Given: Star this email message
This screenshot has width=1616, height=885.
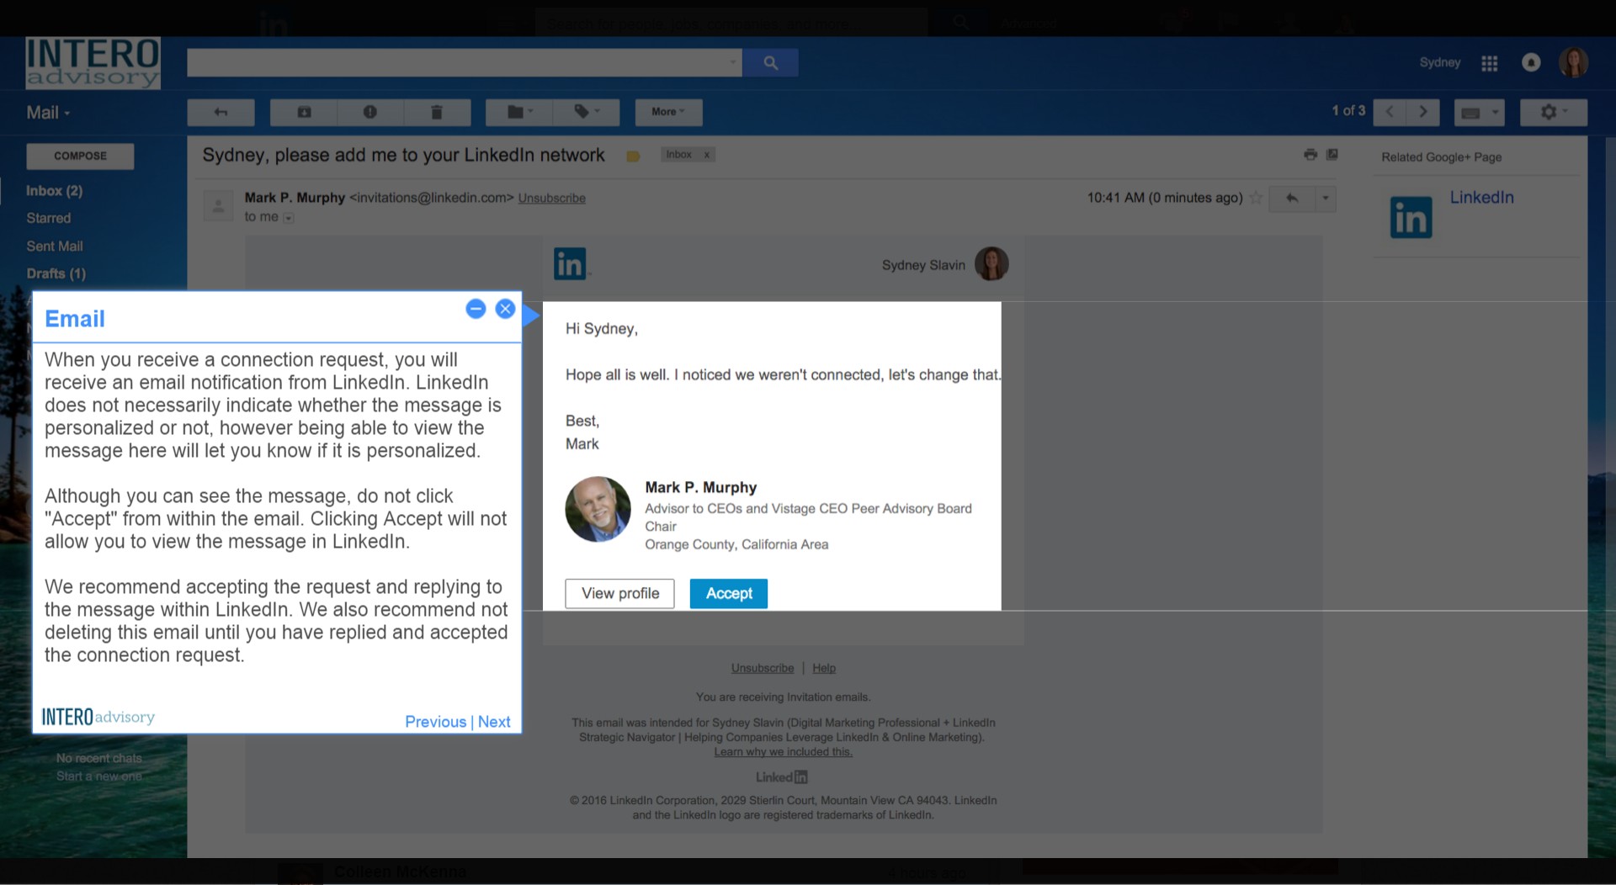Looking at the screenshot, I should pos(1256,198).
